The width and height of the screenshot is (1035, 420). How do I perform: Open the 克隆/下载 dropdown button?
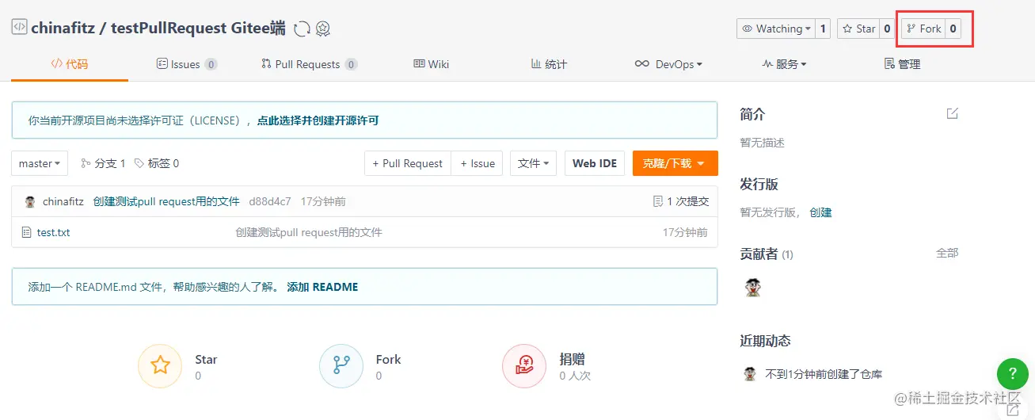click(675, 163)
